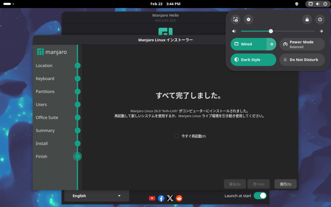331x207 pixels.
Task: Open system settings gear icon
Action: (248, 19)
